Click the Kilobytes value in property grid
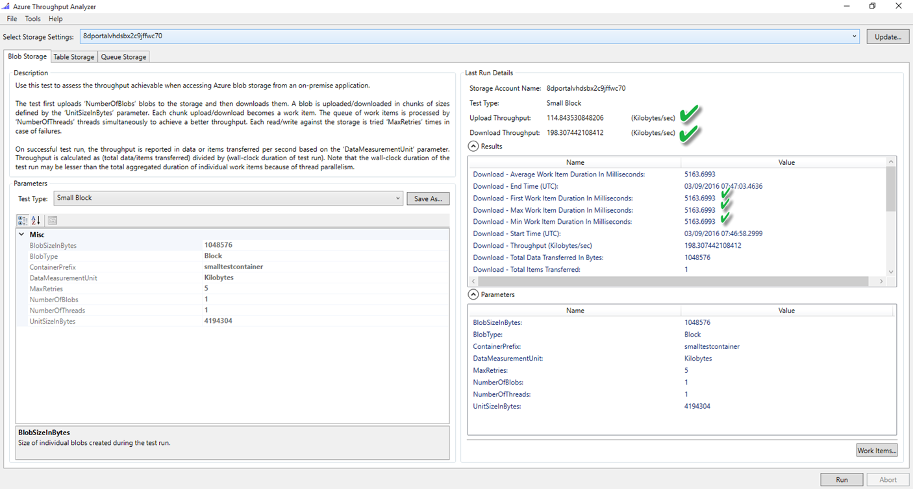Image resolution: width=913 pixels, height=489 pixels. pyautogui.click(x=219, y=278)
